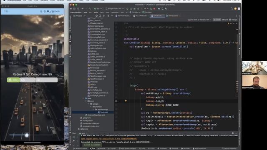Open the Layout Inspector tool window
Image resolution: width=267 pixels, height=150 pixels.
click(229, 149)
